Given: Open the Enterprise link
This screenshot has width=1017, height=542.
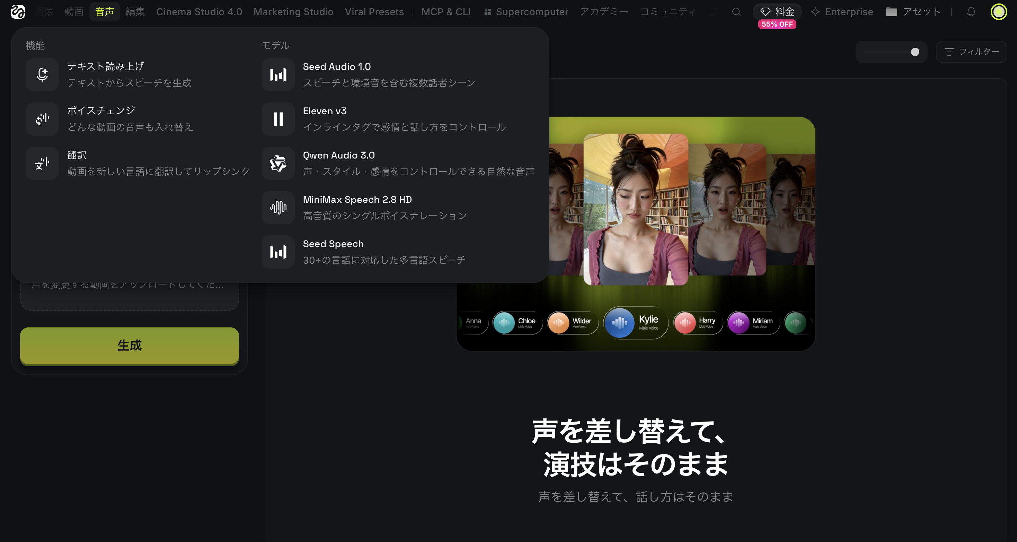Looking at the screenshot, I should pos(842,12).
